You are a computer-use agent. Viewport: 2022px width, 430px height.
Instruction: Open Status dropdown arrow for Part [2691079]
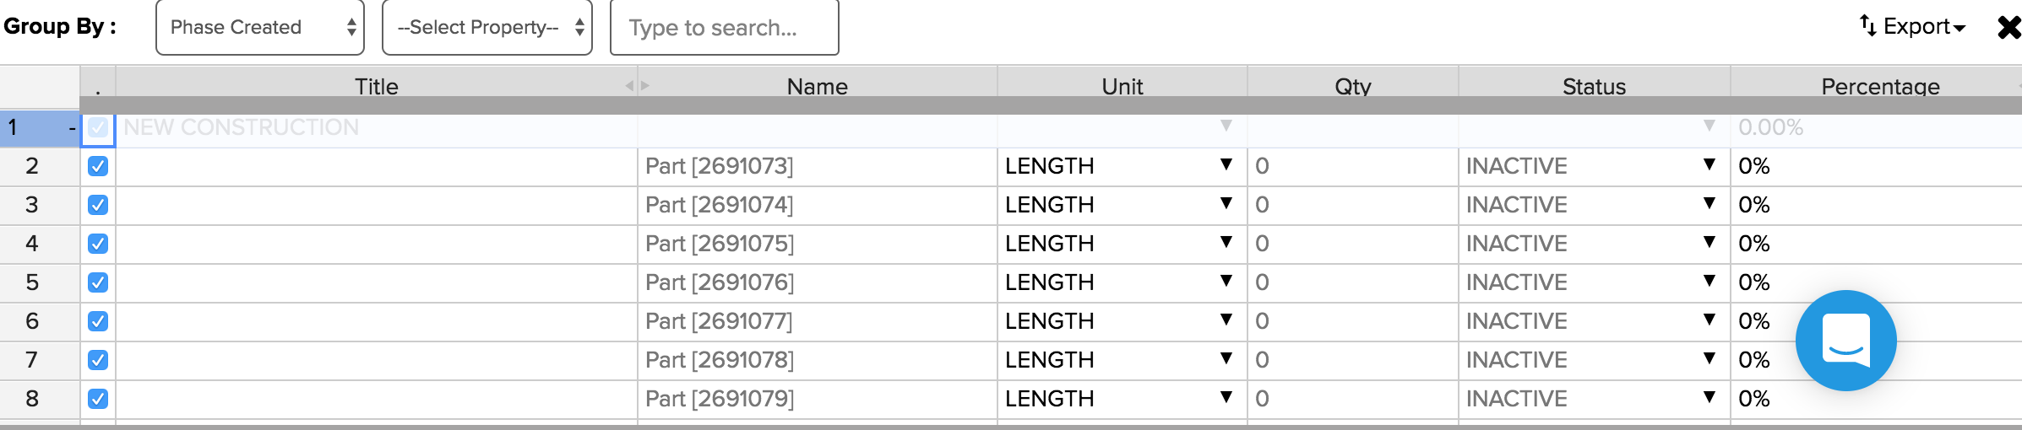[x=1709, y=397]
